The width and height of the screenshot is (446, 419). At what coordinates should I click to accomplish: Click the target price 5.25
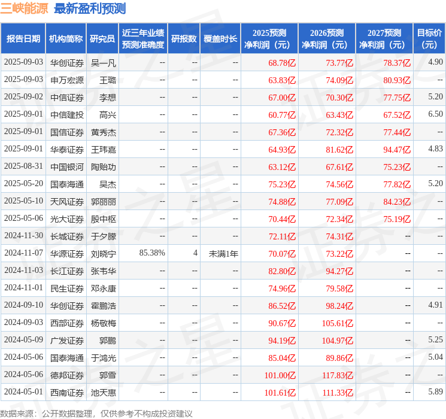[435, 339]
